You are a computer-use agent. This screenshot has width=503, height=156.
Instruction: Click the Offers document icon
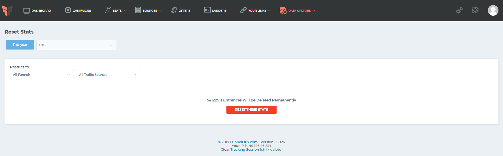tap(174, 10)
